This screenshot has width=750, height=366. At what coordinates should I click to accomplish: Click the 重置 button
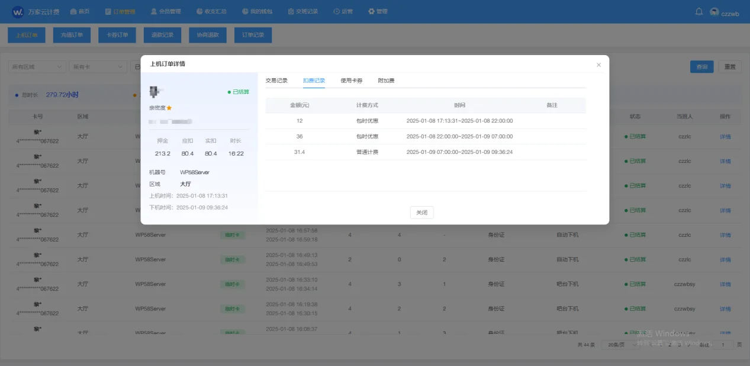[730, 67]
